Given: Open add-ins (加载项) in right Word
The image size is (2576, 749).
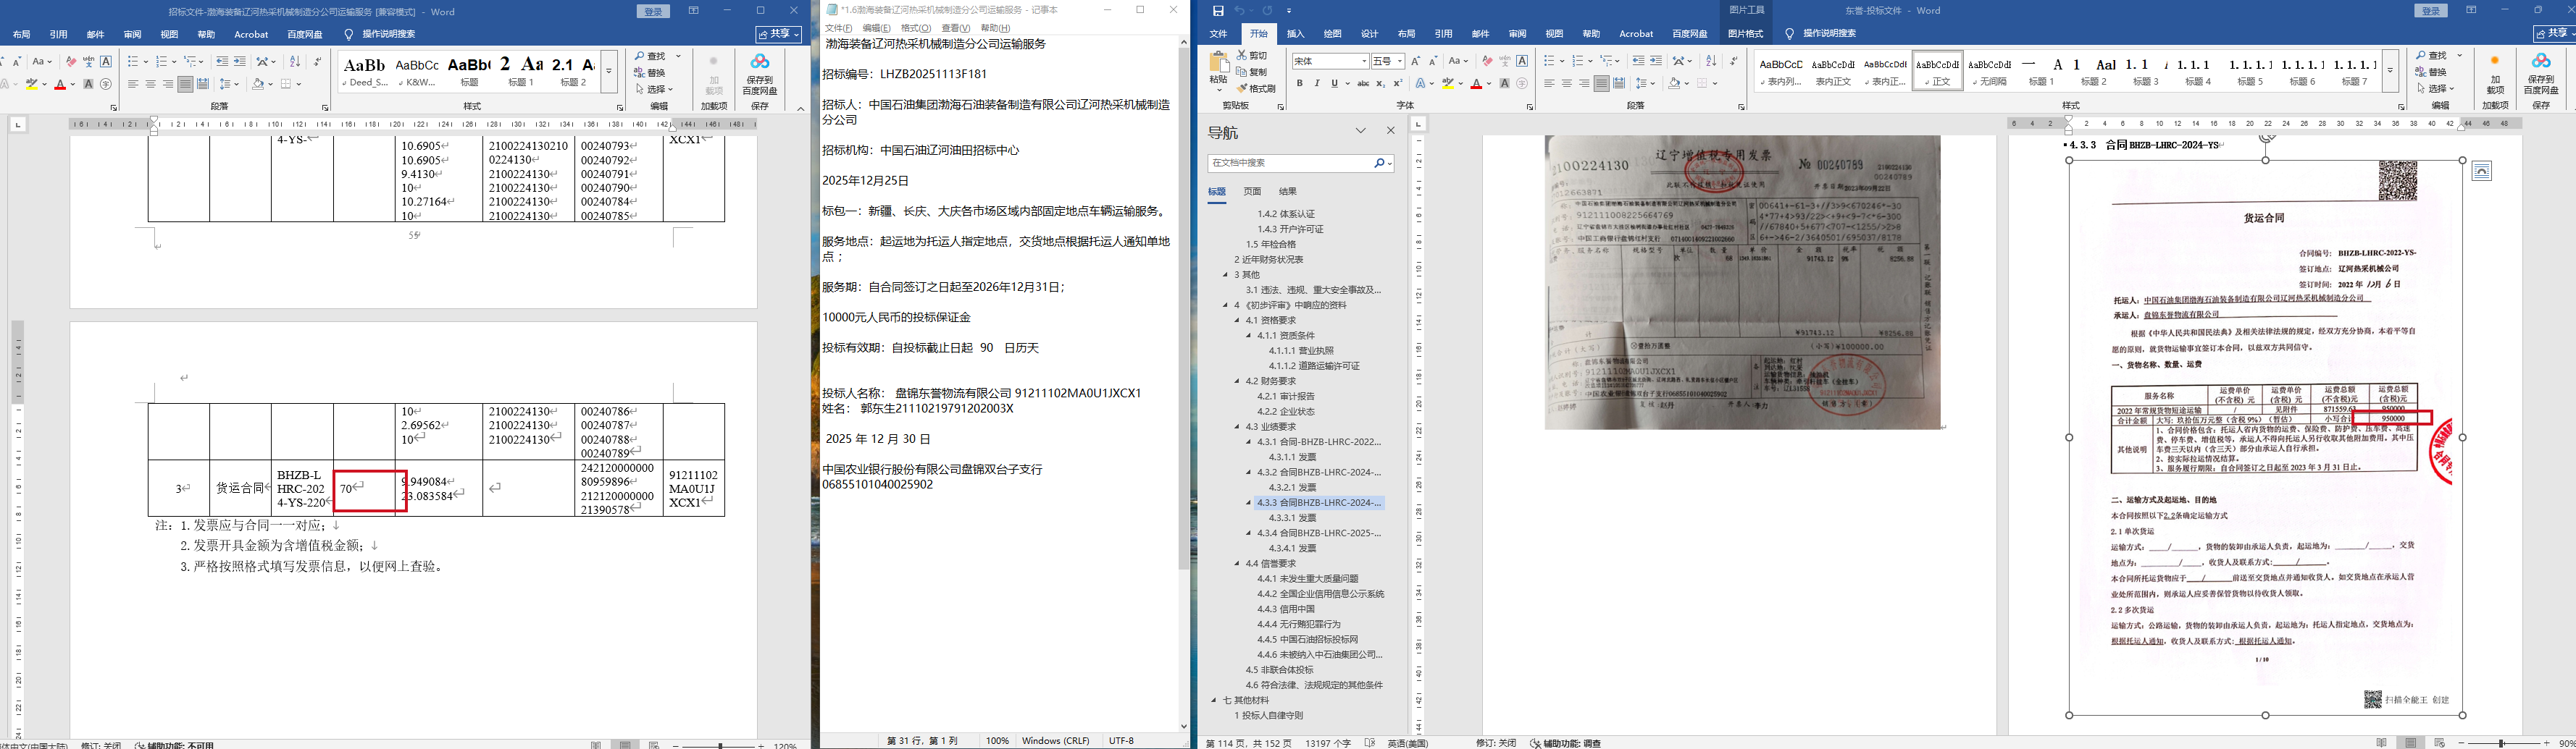Looking at the screenshot, I should tap(2495, 74).
